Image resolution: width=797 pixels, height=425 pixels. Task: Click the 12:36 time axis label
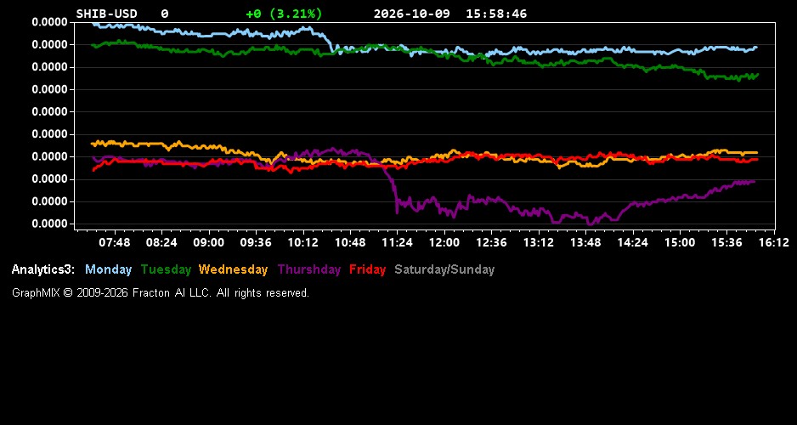491,242
